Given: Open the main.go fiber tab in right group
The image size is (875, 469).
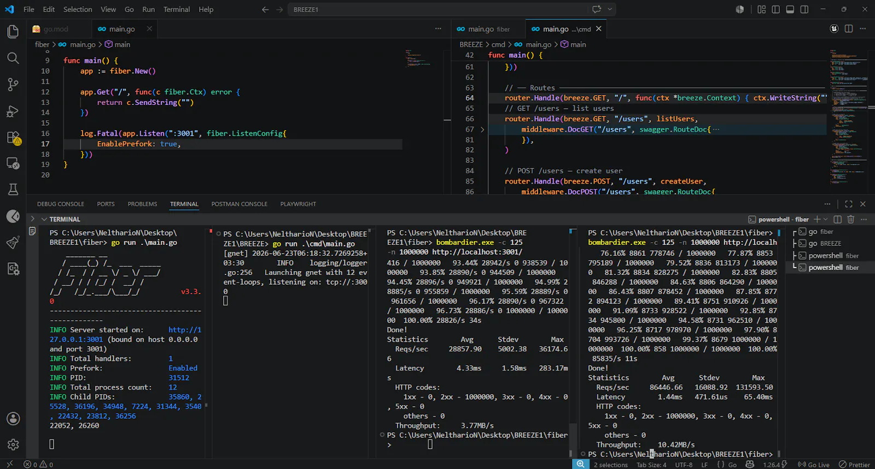Looking at the screenshot, I should [x=488, y=29].
